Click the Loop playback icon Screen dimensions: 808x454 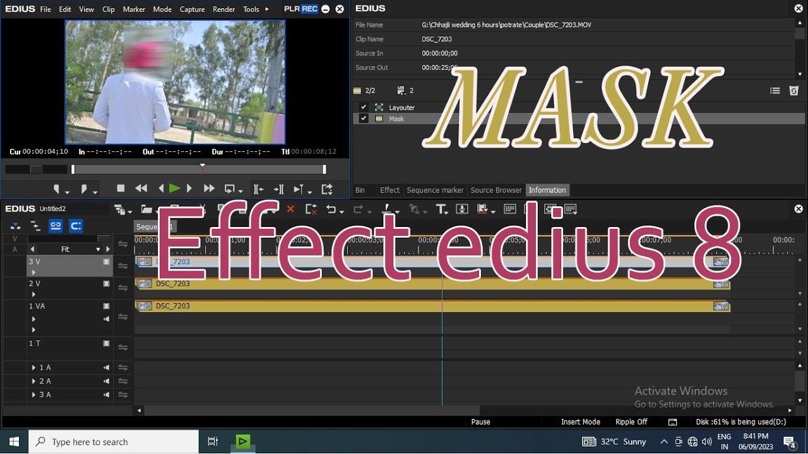[x=230, y=189]
